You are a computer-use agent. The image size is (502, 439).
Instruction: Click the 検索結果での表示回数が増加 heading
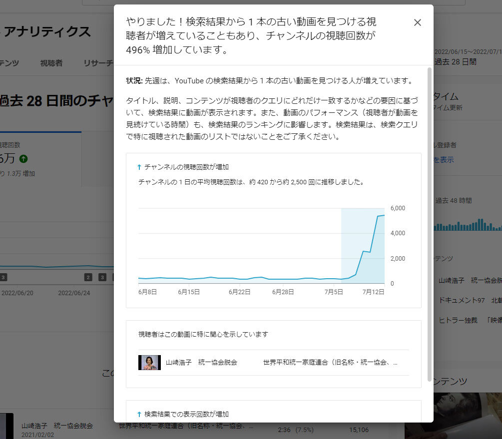pos(186,414)
